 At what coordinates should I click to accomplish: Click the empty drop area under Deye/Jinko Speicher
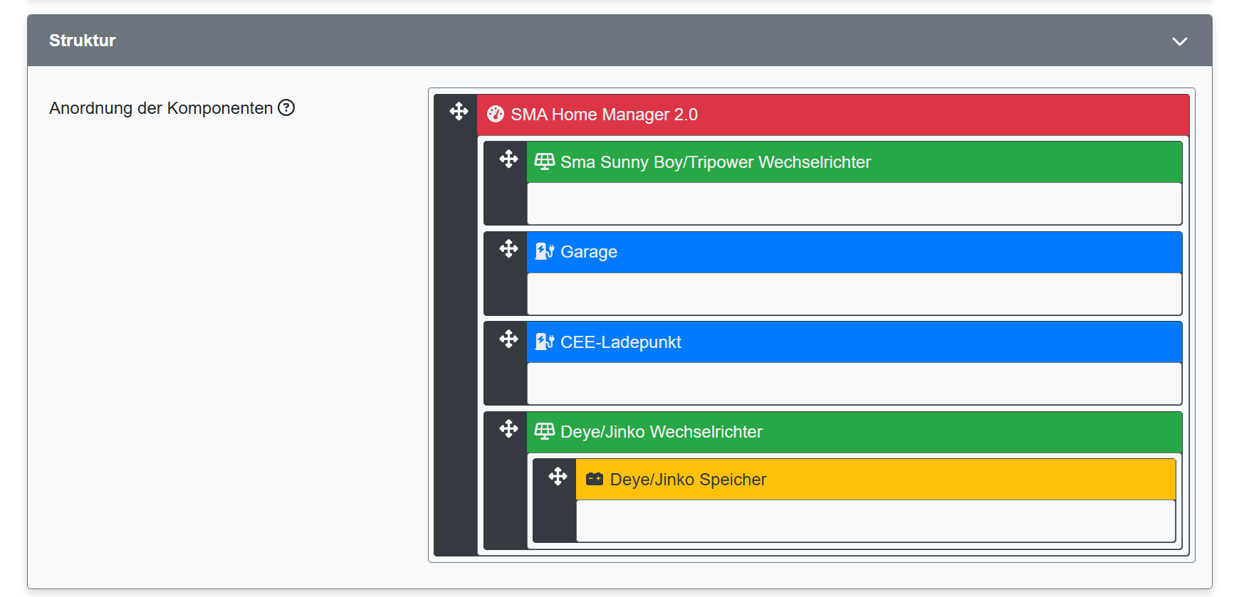point(876,521)
